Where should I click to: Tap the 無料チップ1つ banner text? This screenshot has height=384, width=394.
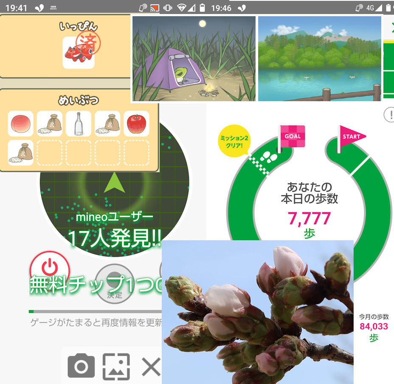(x=96, y=284)
